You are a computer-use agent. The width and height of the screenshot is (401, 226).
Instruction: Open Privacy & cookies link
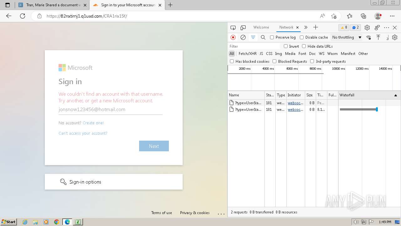pyautogui.click(x=195, y=213)
